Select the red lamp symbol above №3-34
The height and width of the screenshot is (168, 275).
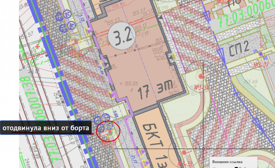[203, 76]
